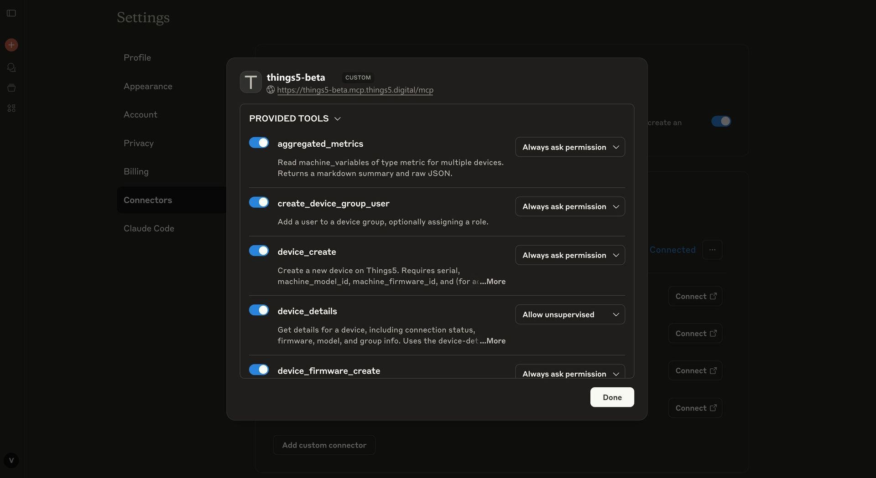This screenshot has height=478, width=876.
Task: Open the artifacts grid icon in the sidebar
Action: pos(11,108)
